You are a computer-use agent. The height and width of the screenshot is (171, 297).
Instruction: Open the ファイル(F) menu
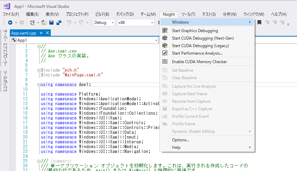(11, 14)
